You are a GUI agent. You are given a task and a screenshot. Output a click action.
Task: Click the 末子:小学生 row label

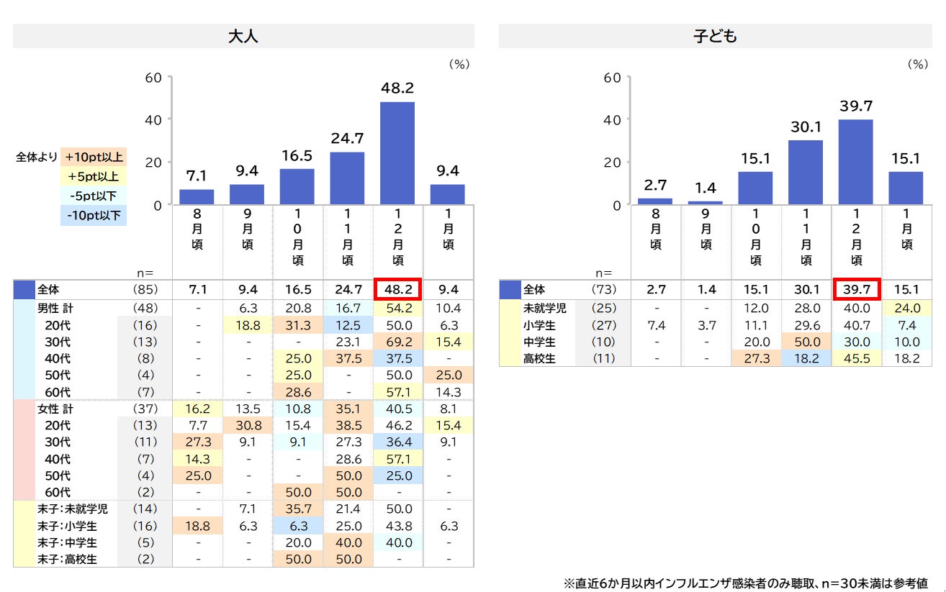(68, 526)
